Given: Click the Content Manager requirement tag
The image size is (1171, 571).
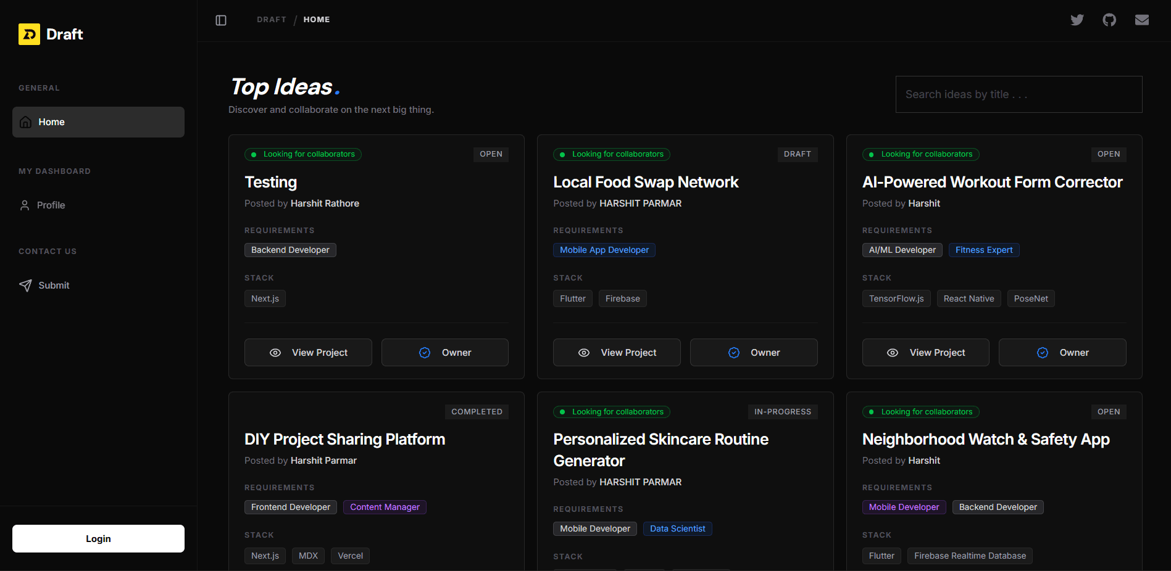Looking at the screenshot, I should [385, 507].
